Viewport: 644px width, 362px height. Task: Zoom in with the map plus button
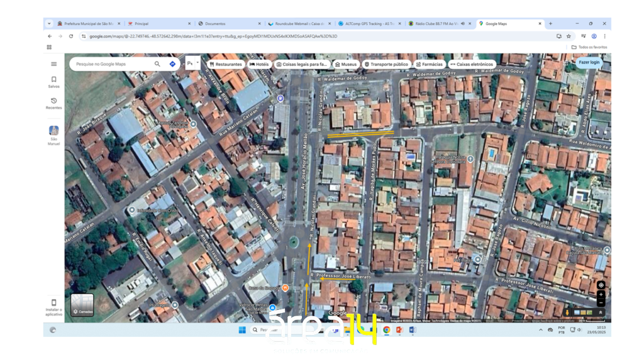[x=601, y=295]
